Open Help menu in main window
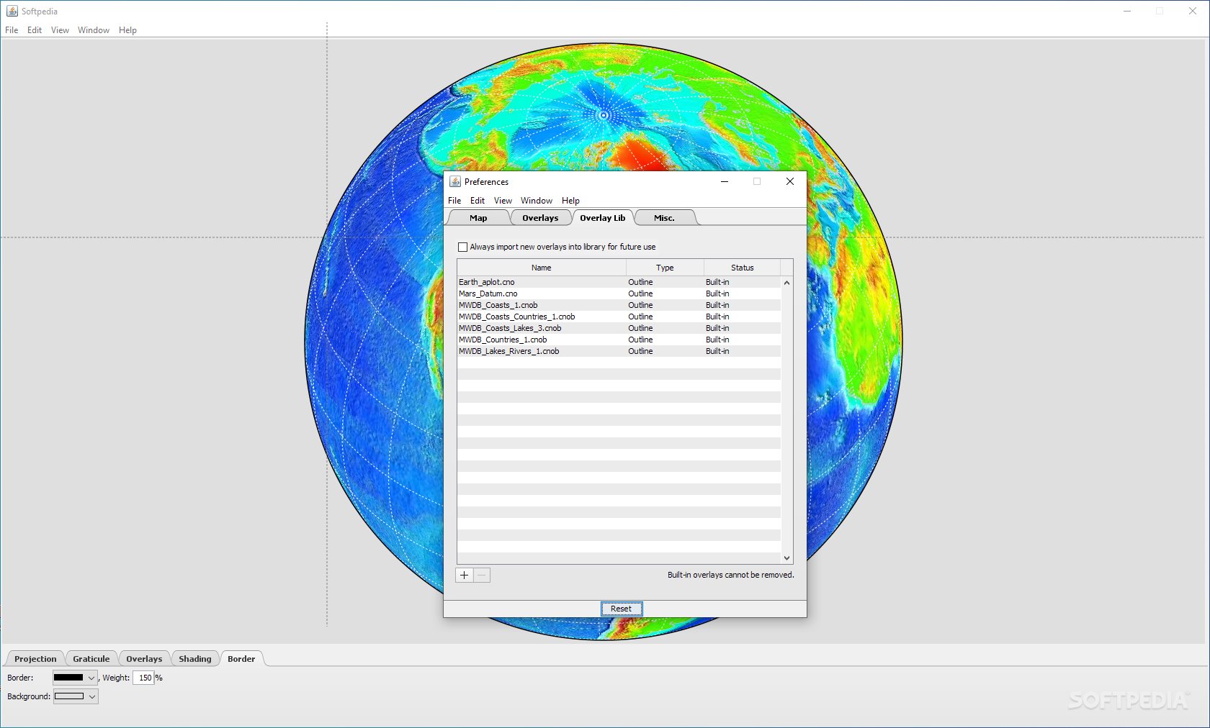Screen dimensions: 1210x728 127,30
